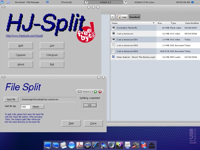Screen dimensions: 200x150
Task: Click the clock in top panel
Action: point(183,2)
